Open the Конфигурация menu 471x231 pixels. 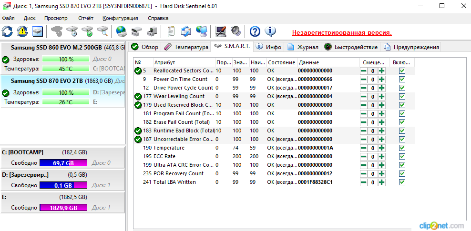[120, 18]
